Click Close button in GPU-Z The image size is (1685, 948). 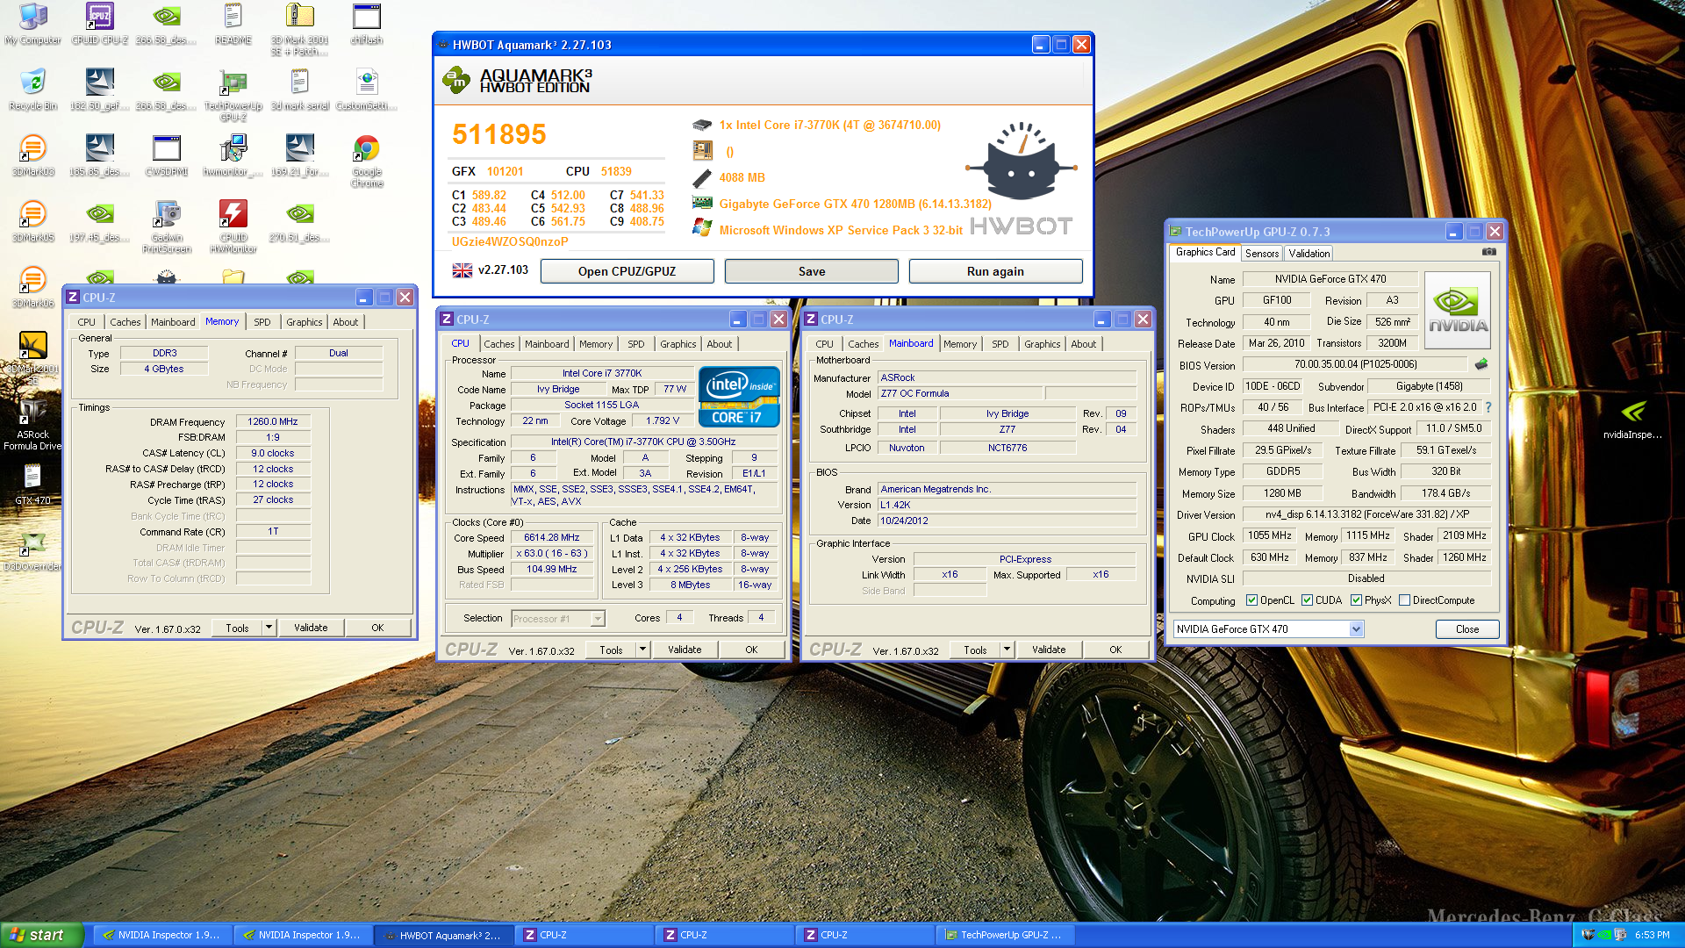pos(1466,628)
